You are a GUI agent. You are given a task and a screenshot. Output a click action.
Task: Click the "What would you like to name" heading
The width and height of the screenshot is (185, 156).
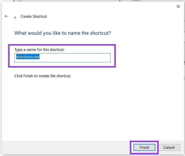tap(63, 33)
